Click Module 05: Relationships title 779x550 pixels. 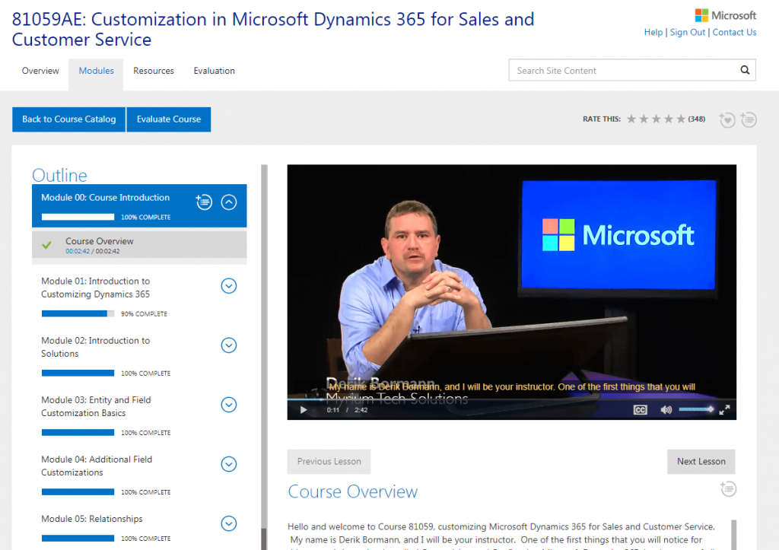[x=92, y=519]
